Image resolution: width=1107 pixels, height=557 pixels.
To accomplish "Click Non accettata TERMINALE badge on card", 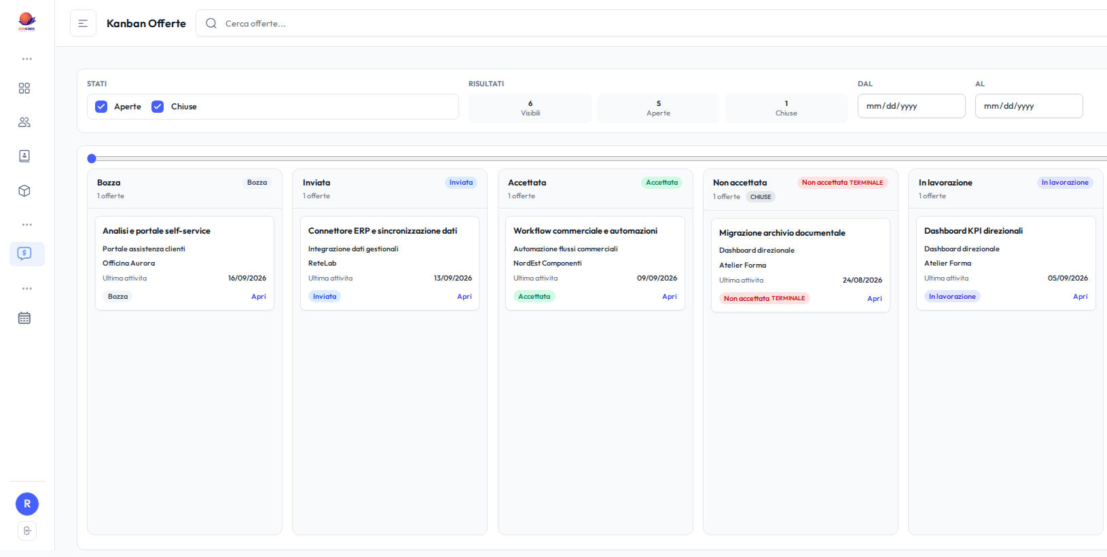I will [x=764, y=299].
